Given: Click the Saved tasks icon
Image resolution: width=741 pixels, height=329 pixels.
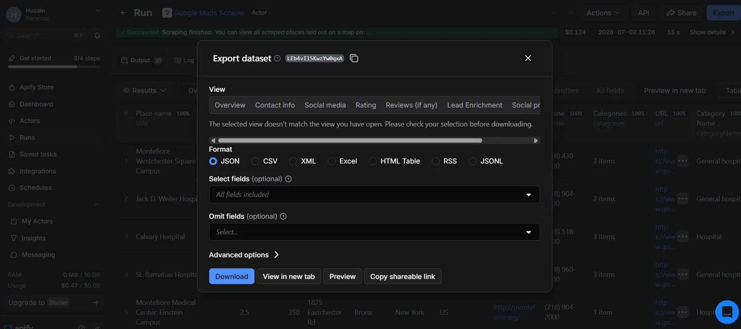Looking at the screenshot, I should 12,154.
